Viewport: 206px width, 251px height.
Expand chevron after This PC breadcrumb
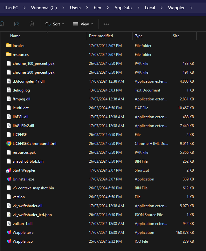[x=24, y=8]
